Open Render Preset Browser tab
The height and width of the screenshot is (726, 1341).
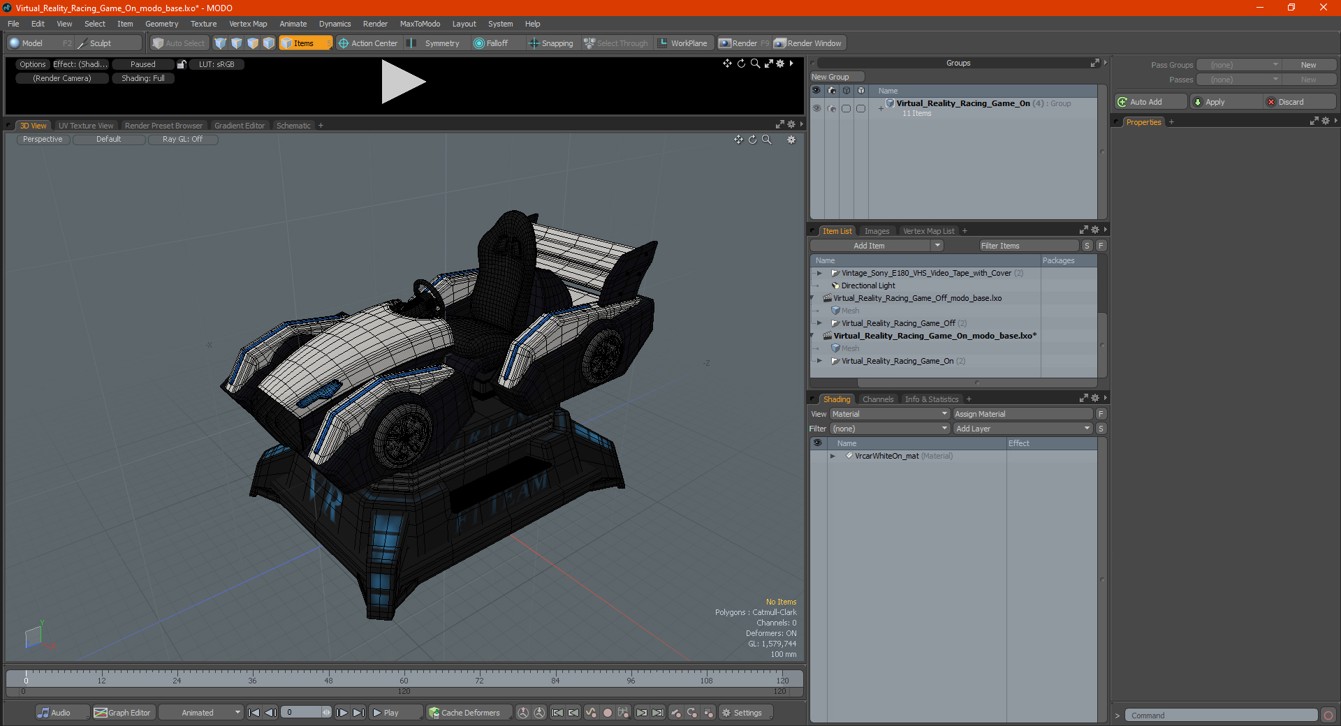pos(163,126)
